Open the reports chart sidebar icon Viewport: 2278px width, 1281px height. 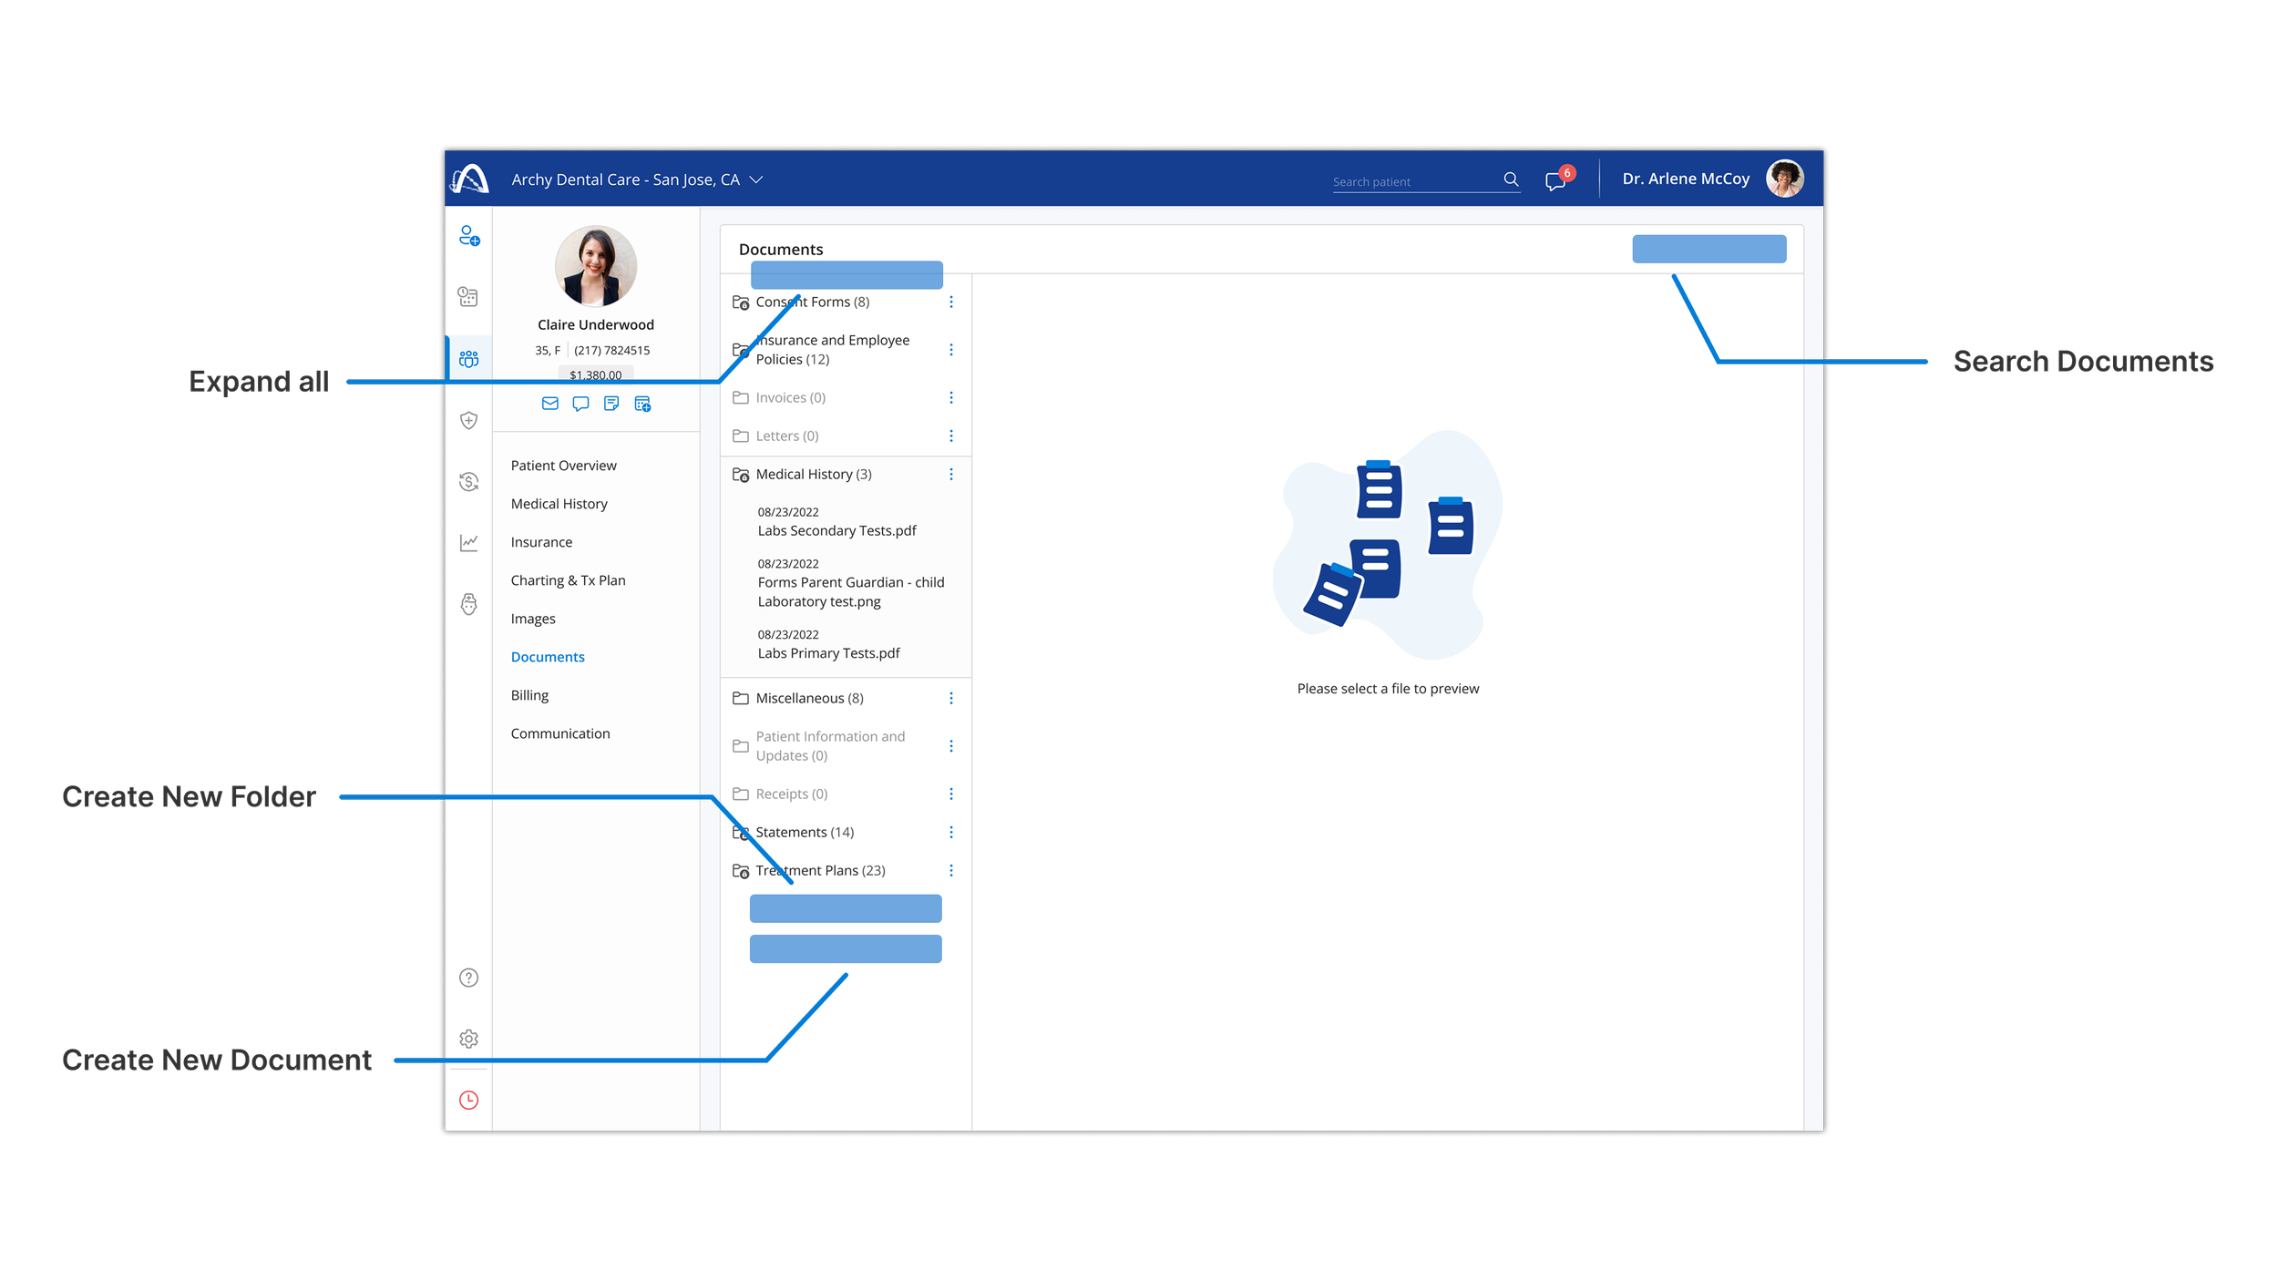(468, 543)
